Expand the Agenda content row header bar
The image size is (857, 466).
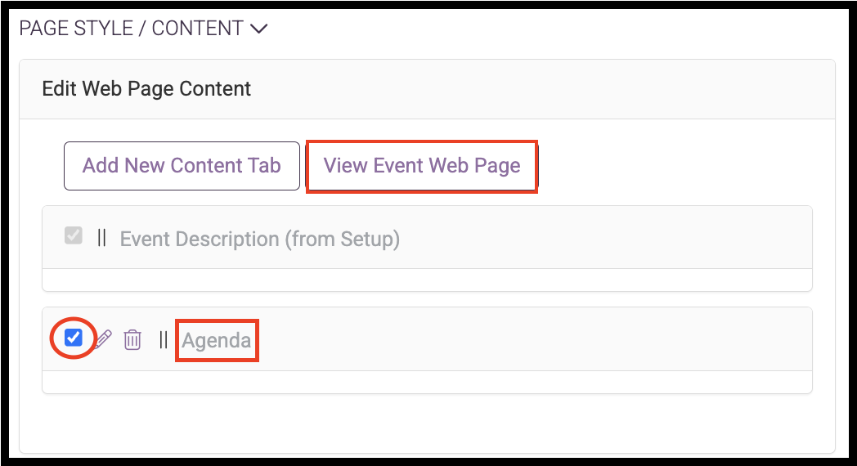tap(427, 339)
